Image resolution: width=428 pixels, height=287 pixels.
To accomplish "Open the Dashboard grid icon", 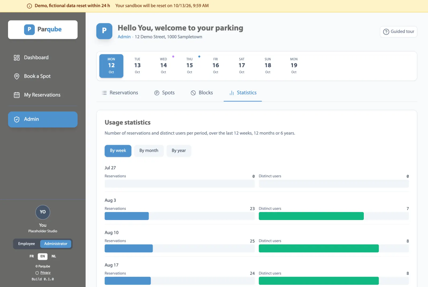I will click(17, 58).
